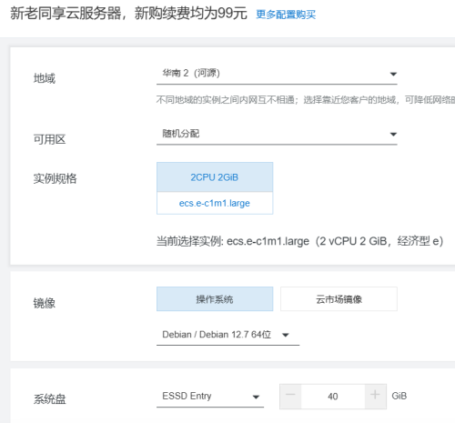Click the 华南 2 (河源) region field
This screenshot has height=423, width=455.
tap(277, 74)
